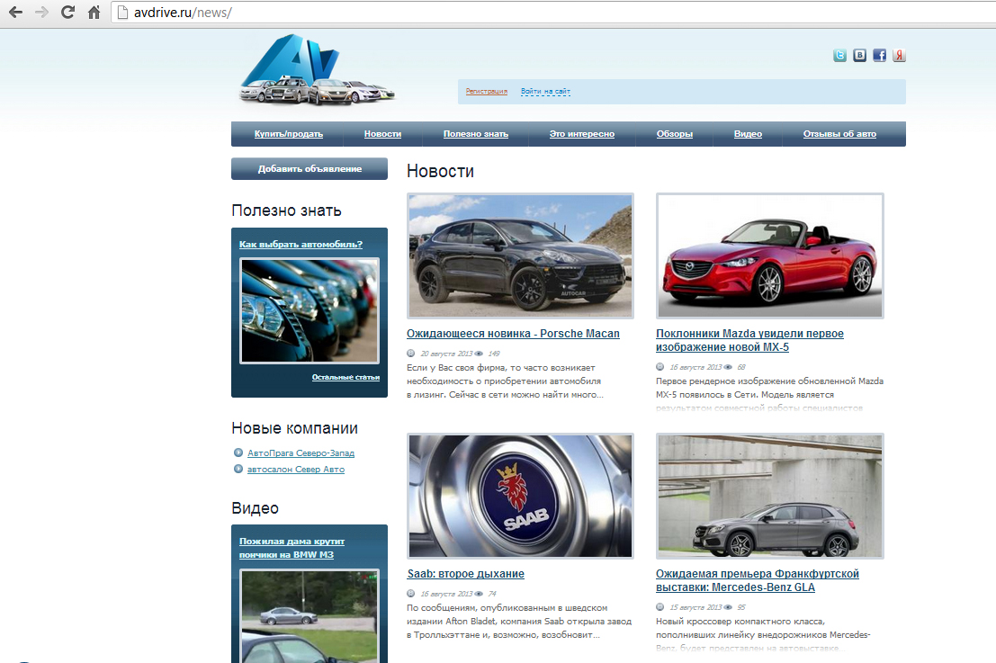The width and height of the screenshot is (996, 663).
Task: Open the Отзывы об авто menu item
Action: tap(839, 134)
